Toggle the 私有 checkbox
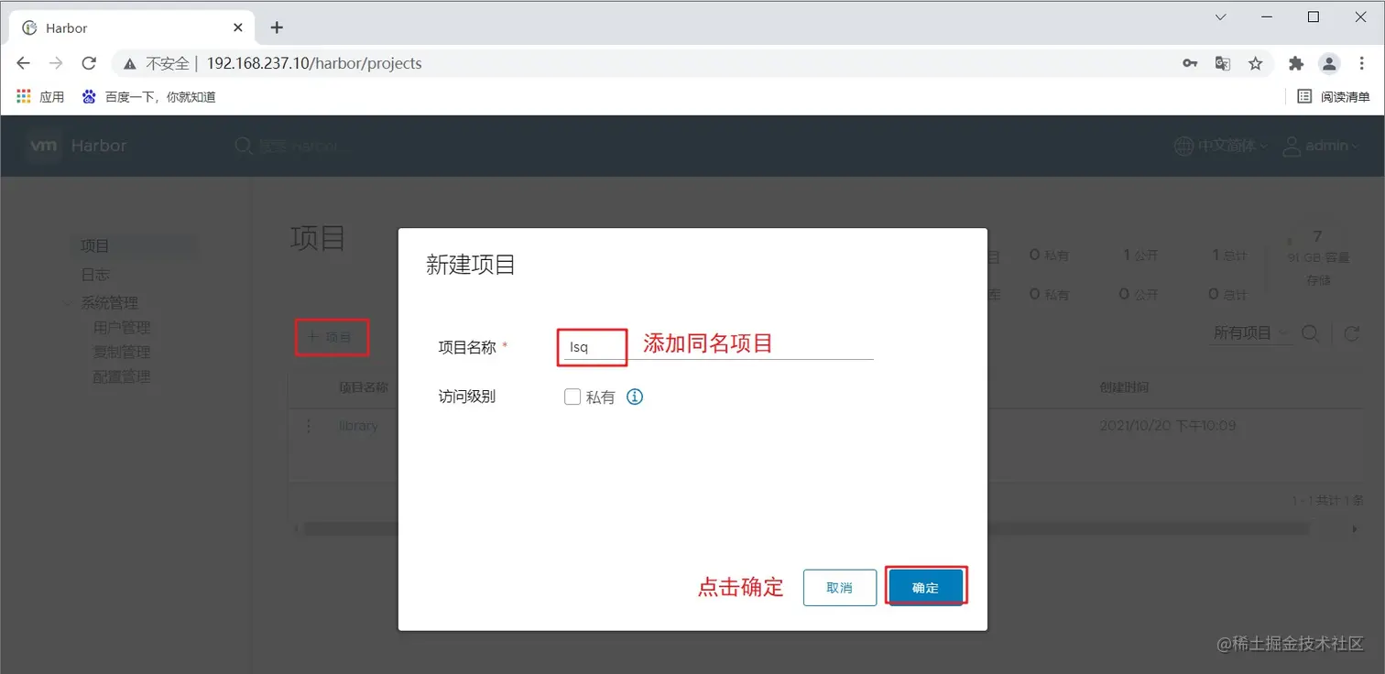The width and height of the screenshot is (1385, 674). tap(573, 397)
